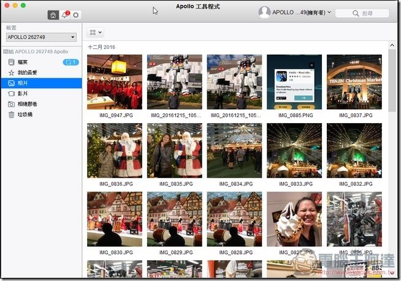Image resolution: width=401 pixels, height=281 pixels.
Task: Select the IMG_0830.JPG thumbnail
Action: 115,219
